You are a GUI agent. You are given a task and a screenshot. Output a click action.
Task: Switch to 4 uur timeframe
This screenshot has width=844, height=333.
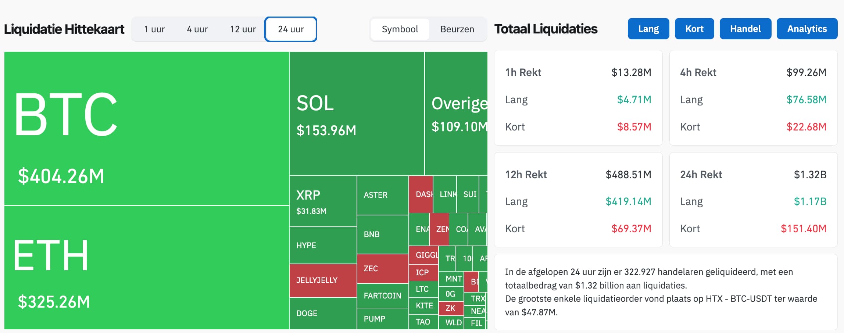coord(197,29)
